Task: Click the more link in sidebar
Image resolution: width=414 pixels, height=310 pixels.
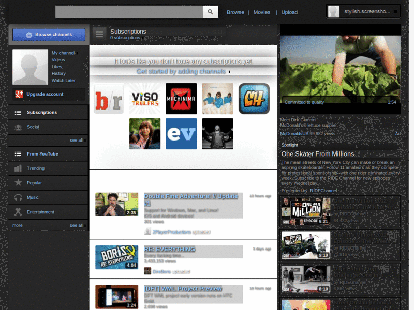Action: click(18, 225)
